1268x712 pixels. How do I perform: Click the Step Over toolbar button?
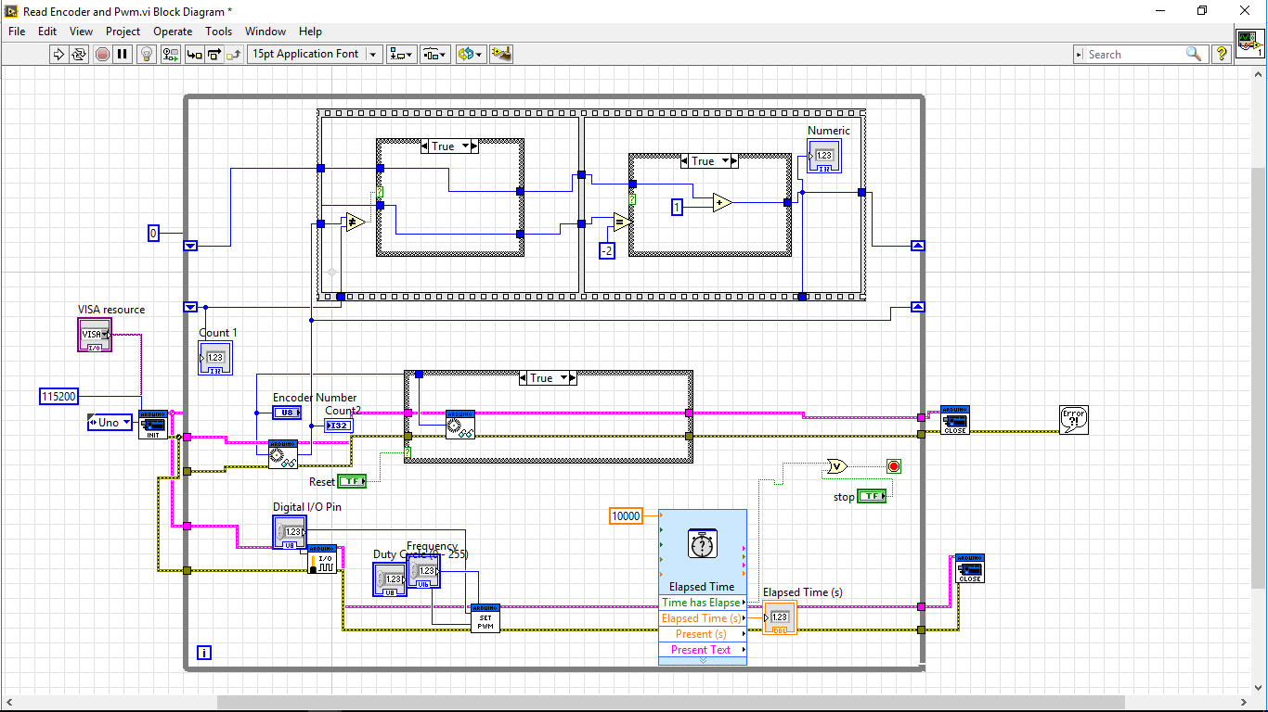[x=214, y=54]
